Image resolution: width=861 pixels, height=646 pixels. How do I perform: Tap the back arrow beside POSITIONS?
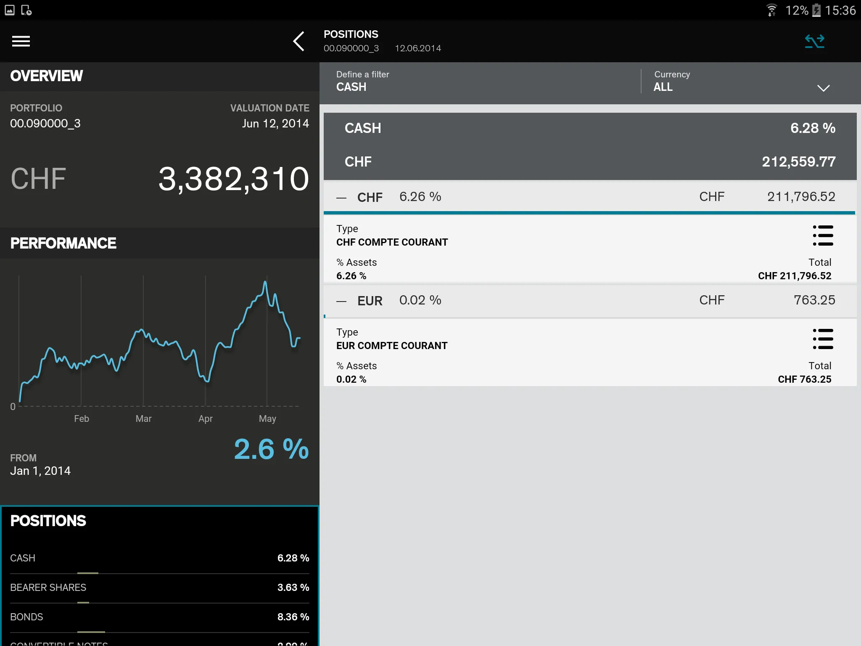pos(299,41)
